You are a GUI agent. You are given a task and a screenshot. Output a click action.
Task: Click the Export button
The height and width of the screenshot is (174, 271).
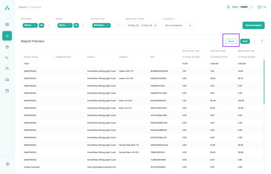pos(231,41)
